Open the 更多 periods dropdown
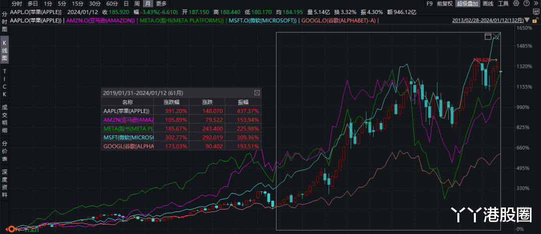Image resolution: width=541 pixels, height=234 pixels. click(x=161, y=4)
